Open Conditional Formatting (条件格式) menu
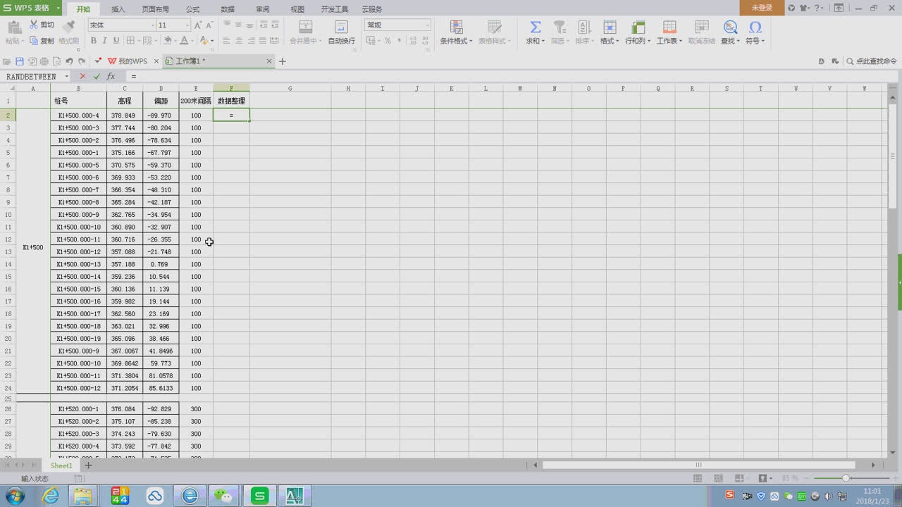902x507 pixels. [x=456, y=32]
